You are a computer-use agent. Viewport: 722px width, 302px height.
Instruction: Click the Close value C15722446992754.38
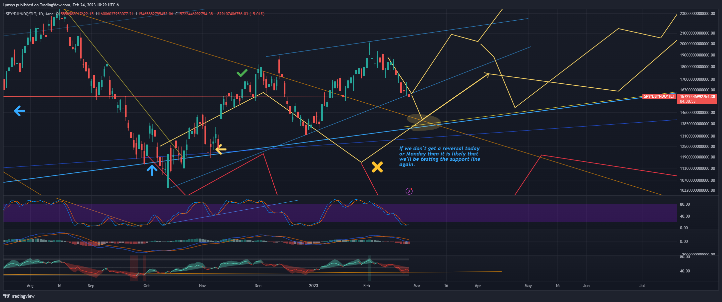(x=194, y=14)
